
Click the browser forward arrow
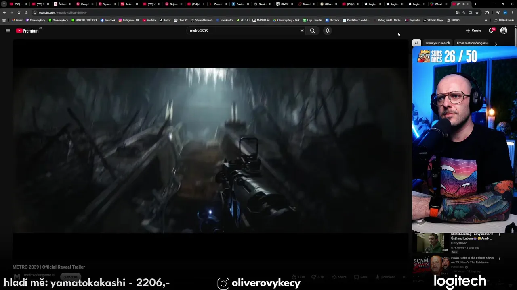pos(12,12)
